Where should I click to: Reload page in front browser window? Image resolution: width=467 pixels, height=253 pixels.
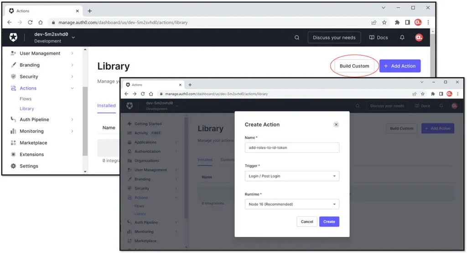143,94
